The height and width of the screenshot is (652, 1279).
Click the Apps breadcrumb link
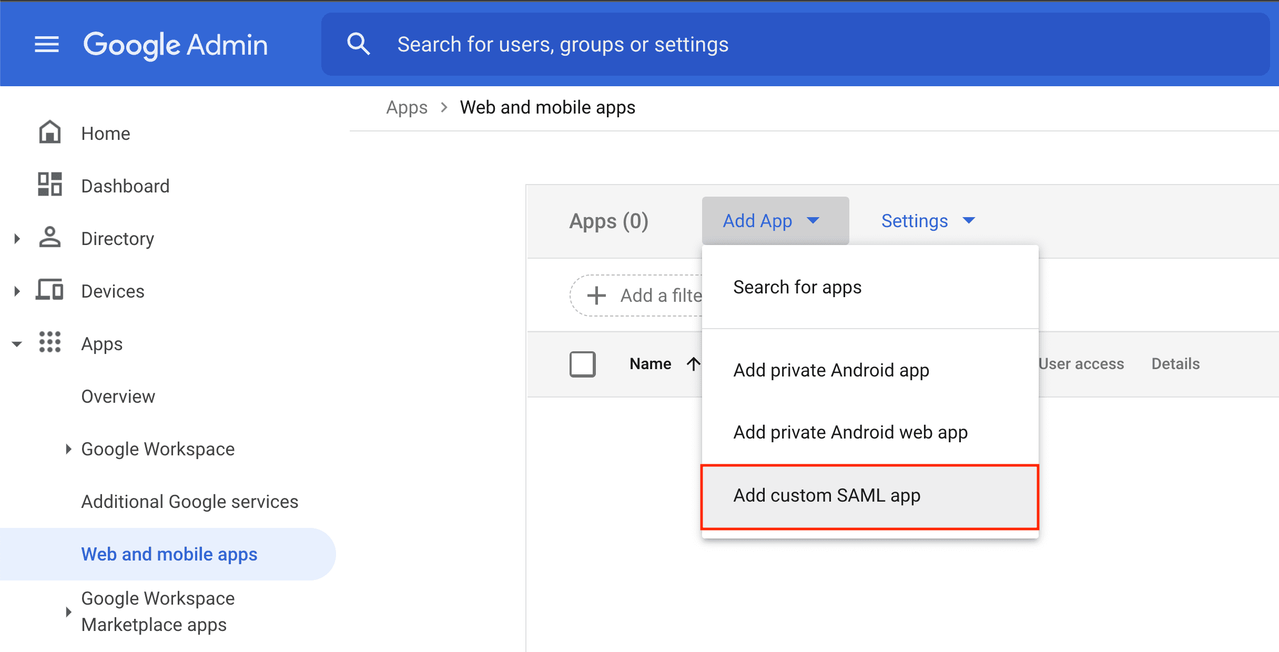407,107
